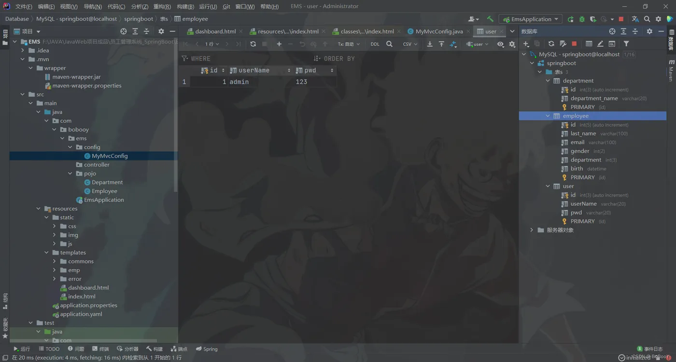
Task: Open the EmsApplication run configuration dropdown
Action: [x=530, y=19]
